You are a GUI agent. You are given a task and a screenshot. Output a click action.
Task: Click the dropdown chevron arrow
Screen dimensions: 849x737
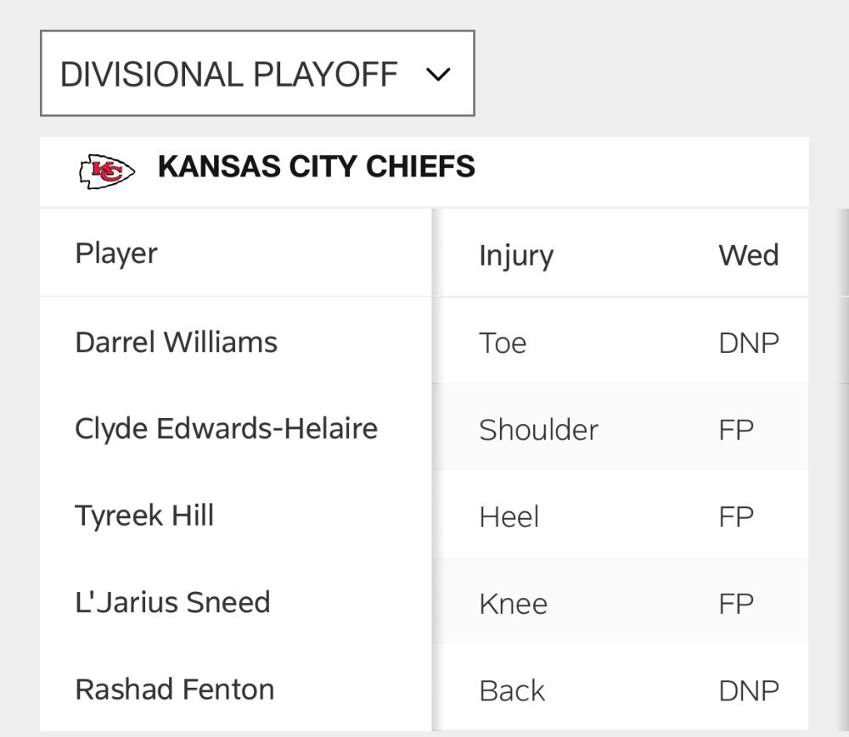438,74
